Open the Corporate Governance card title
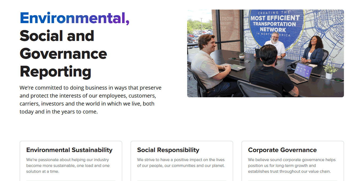 282,150
